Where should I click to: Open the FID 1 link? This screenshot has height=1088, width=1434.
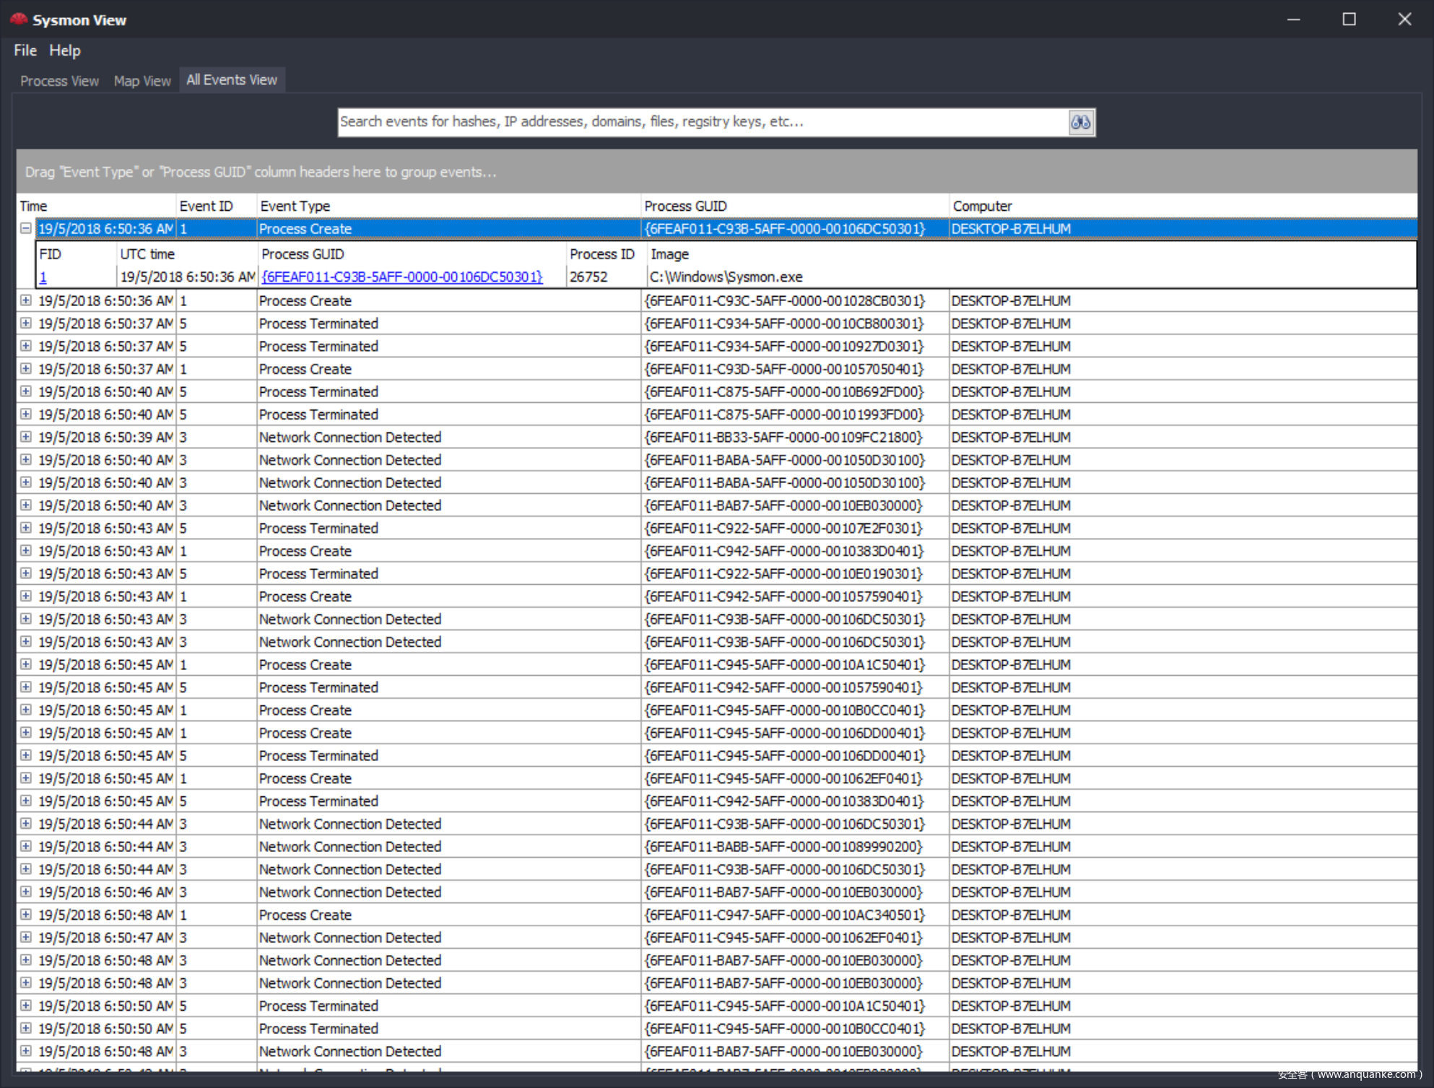click(x=43, y=277)
